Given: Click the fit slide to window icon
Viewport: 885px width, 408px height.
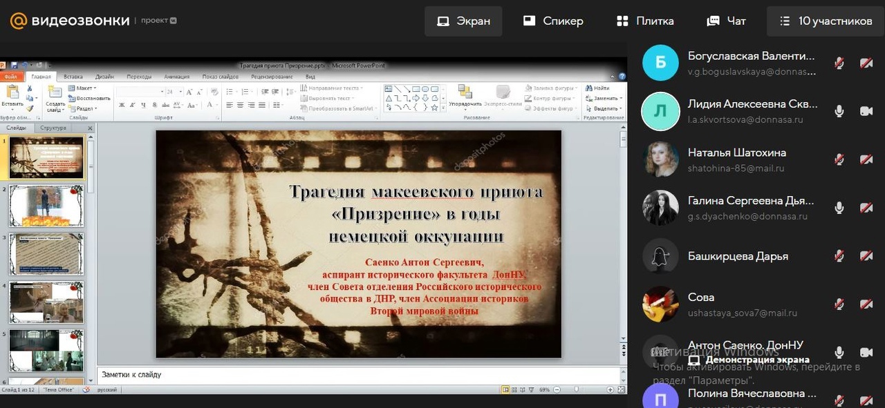Looking at the screenshot, I should point(620,389).
